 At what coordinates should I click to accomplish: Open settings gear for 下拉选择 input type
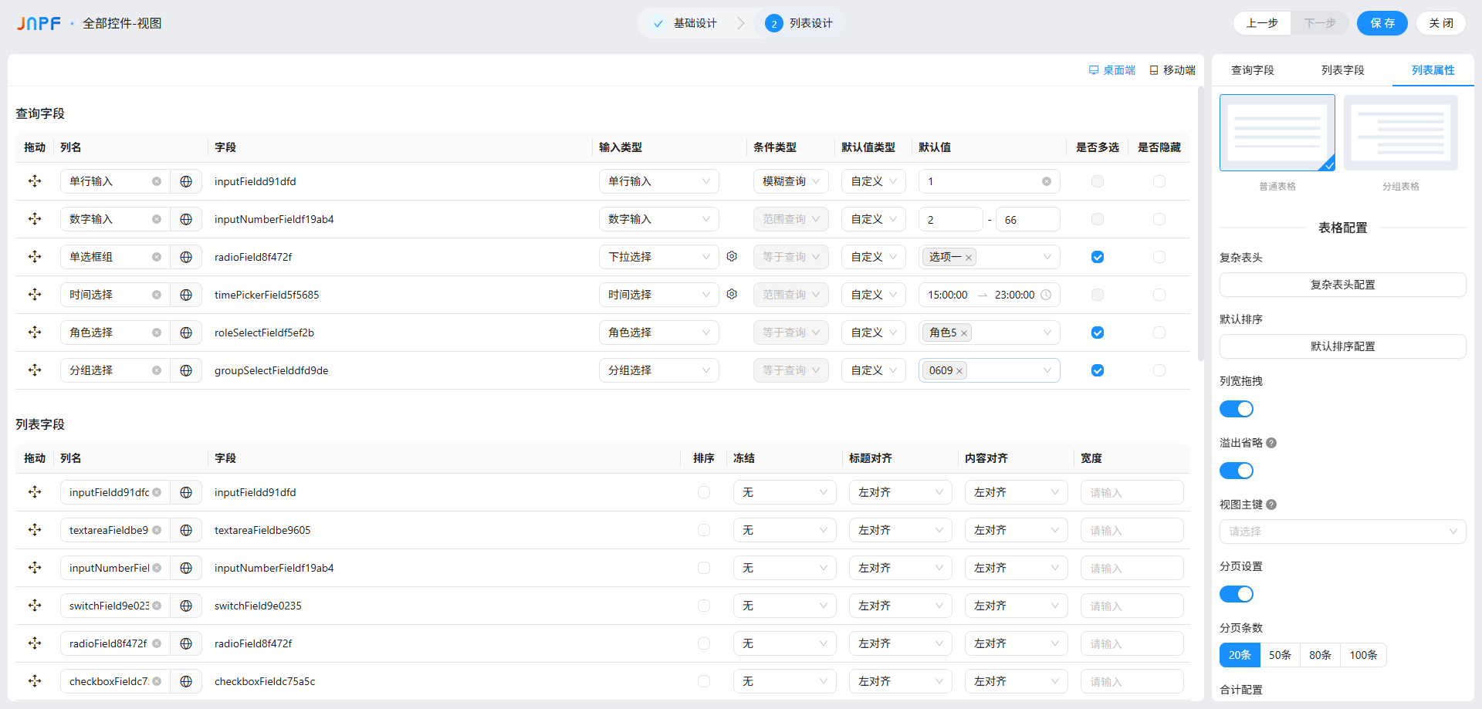(732, 256)
